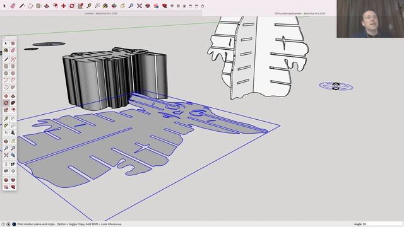Select the Scale tool in the top toolbar
404x227 pixels.
point(80,6)
